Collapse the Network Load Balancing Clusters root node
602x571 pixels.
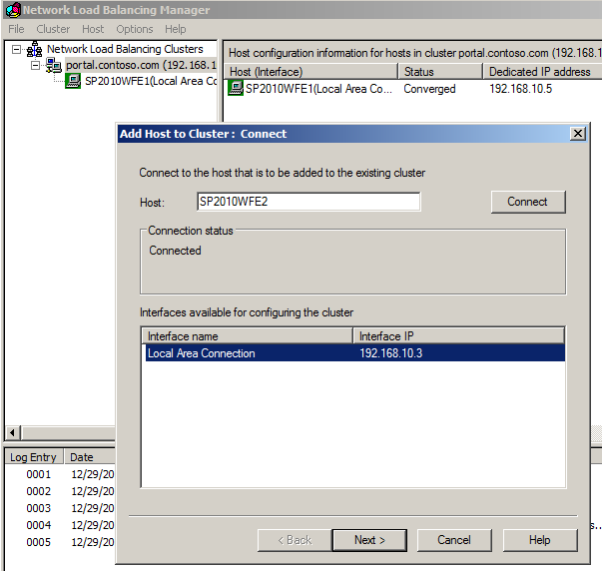16,49
